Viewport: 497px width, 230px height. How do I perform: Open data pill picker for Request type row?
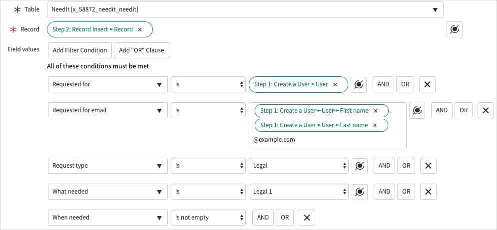[360, 166]
